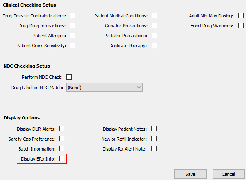
Task: Check Safety Cap Preference box
Action: tap(62, 139)
